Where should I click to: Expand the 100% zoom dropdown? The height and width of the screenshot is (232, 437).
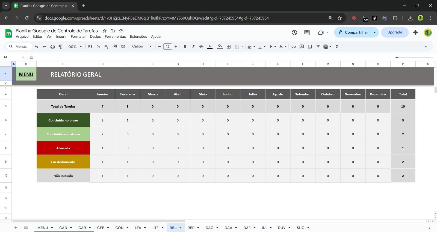[x=74, y=47]
